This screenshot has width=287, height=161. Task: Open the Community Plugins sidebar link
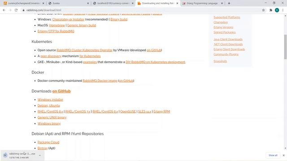(x=226, y=55)
